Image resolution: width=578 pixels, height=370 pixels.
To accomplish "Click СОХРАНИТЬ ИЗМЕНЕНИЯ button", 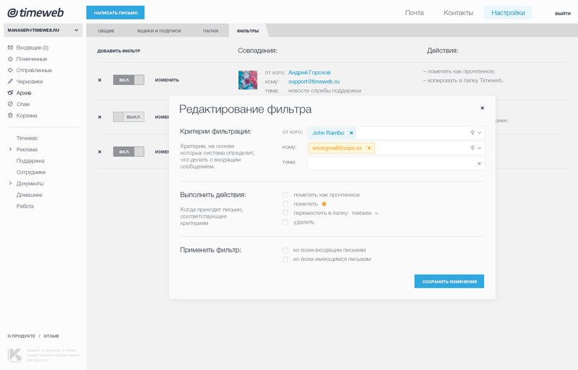I will click(449, 281).
